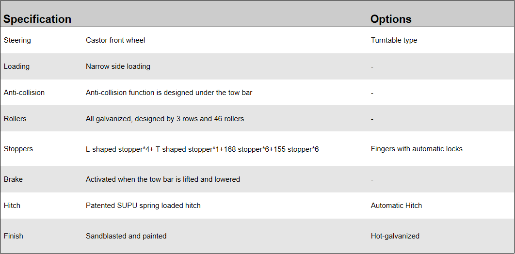Image resolution: width=515 pixels, height=254 pixels.
Task: Click Fingers with automatic locks option
Action: pos(417,149)
